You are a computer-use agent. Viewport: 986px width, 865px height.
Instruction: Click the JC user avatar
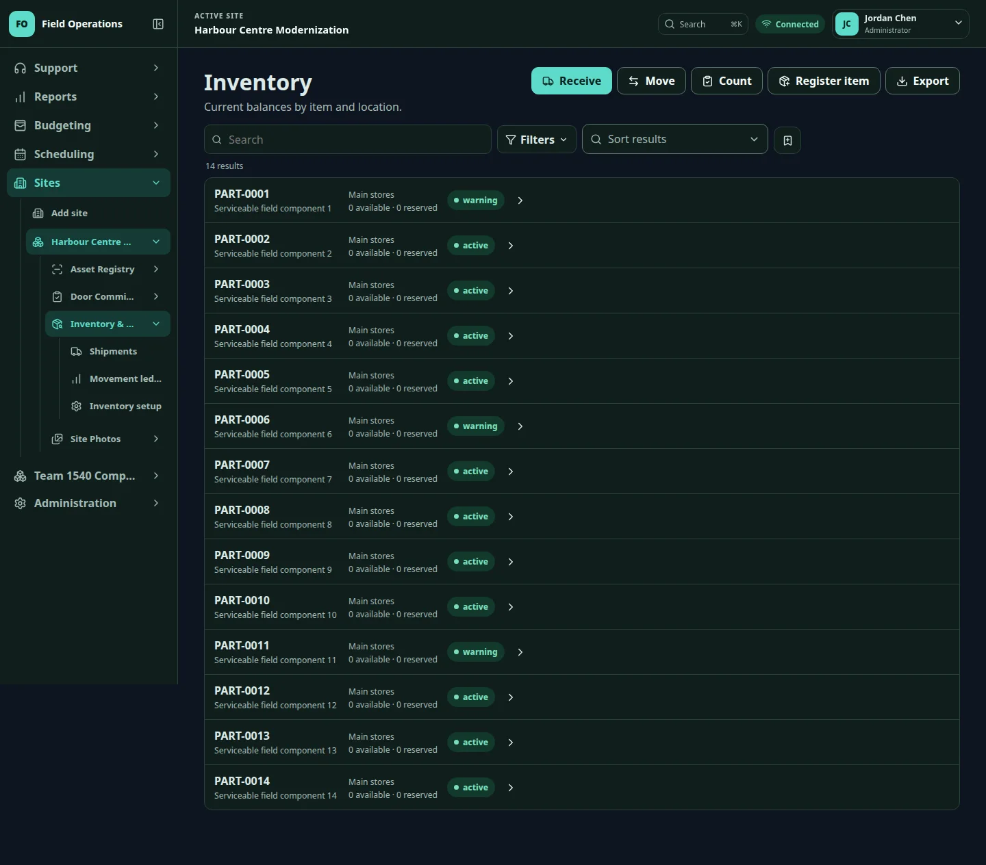click(x=847, y=24)
